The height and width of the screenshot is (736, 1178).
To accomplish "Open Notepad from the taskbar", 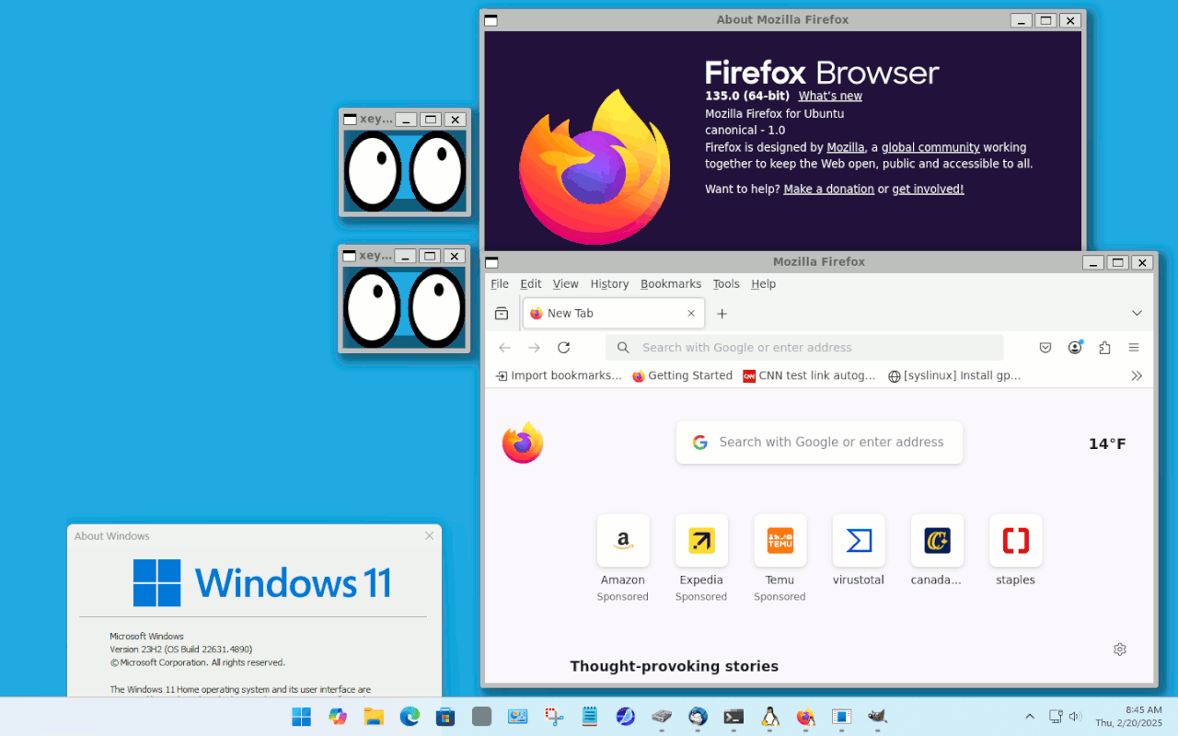I will tap(590, 716).
